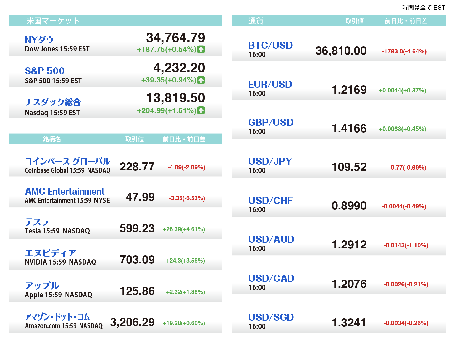
Task: Open the AMC Entertainment stock link
Action: point(65,191)
